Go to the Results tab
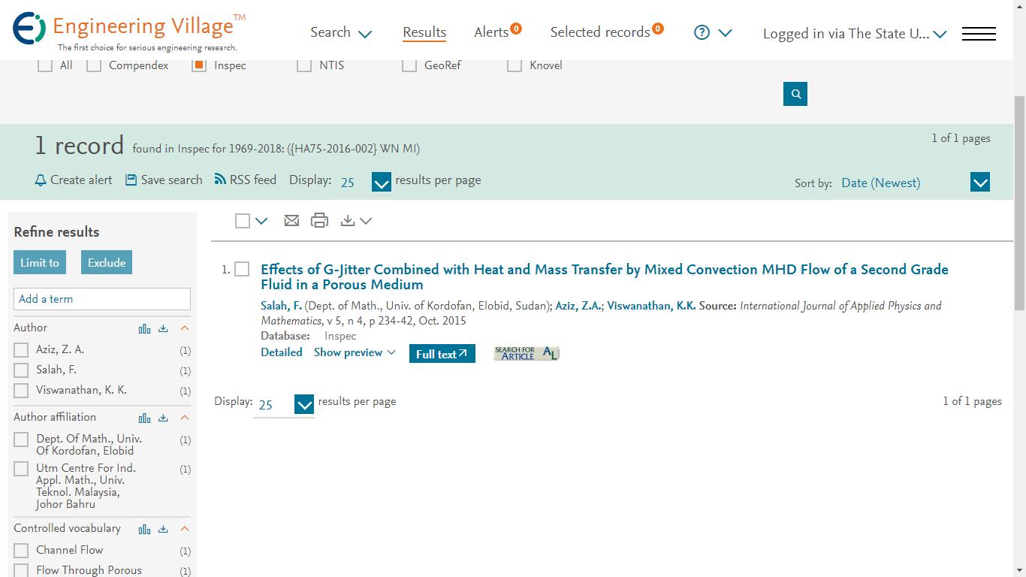This screenshot has width=1026, height=577. click(x=424, y=32)
